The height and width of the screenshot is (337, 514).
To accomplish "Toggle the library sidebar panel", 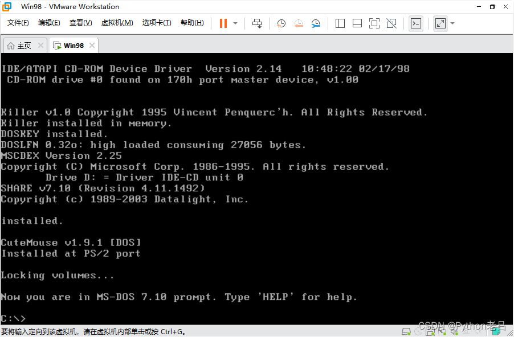I will (340, 23).
